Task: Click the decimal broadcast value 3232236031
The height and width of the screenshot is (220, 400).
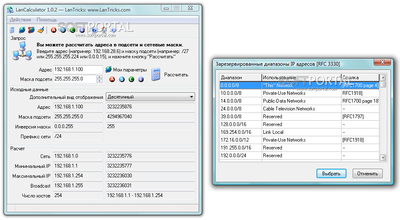Action: (x=150, y=186)
